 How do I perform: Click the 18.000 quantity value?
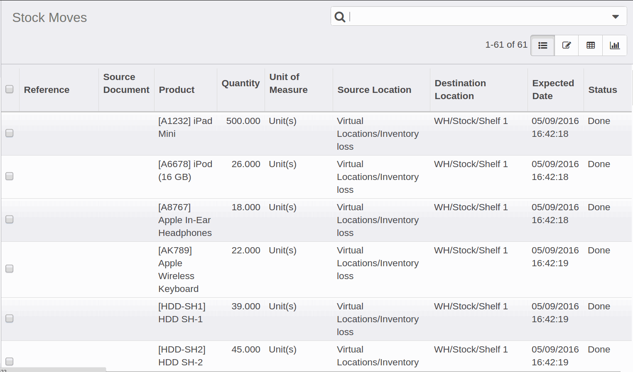(x=246, y=207)
